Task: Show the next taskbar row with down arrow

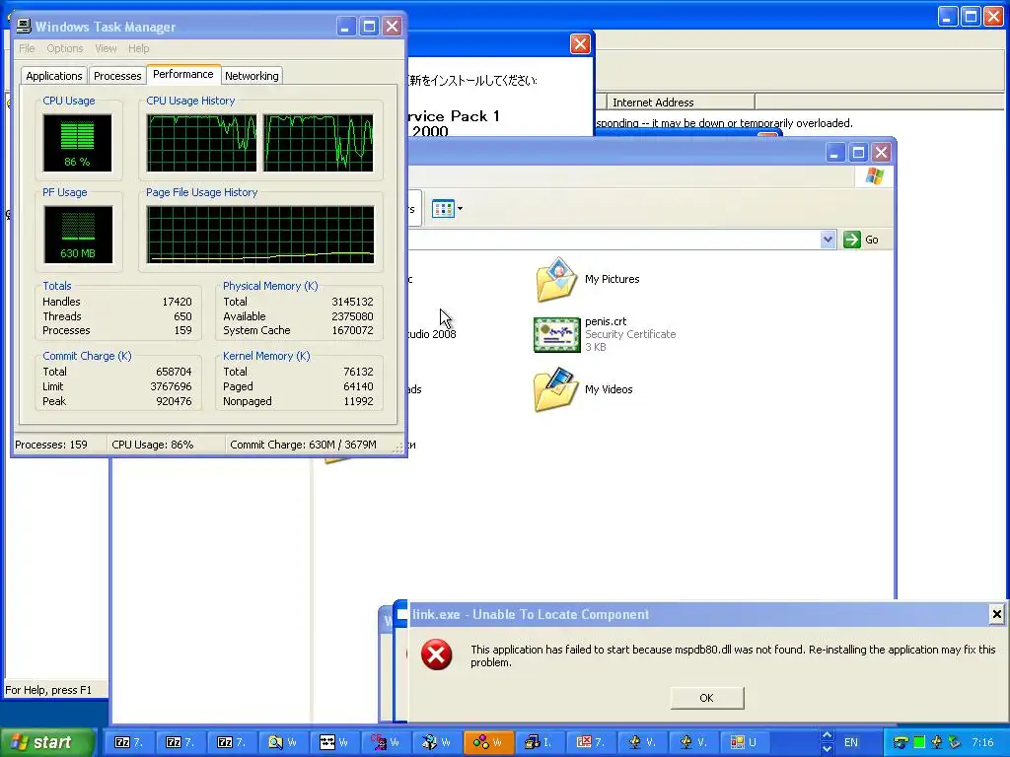Action: click(828, 749)
